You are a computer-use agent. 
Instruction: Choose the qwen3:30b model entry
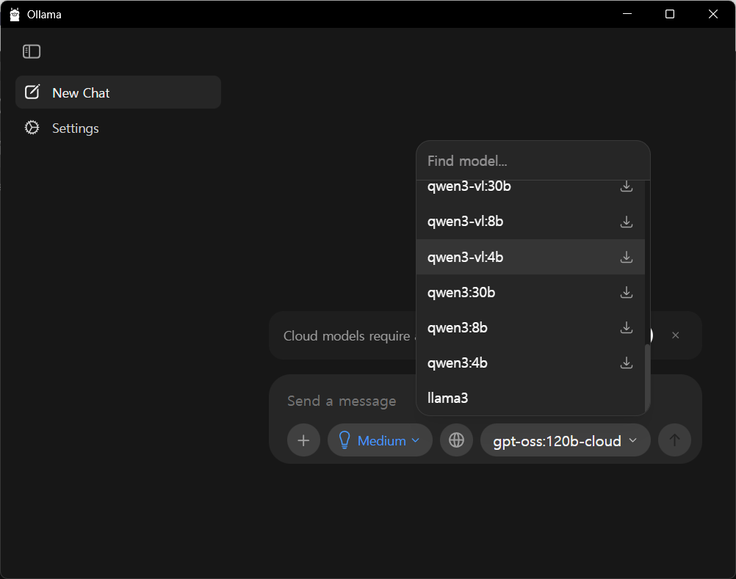(x=530, y=292)
